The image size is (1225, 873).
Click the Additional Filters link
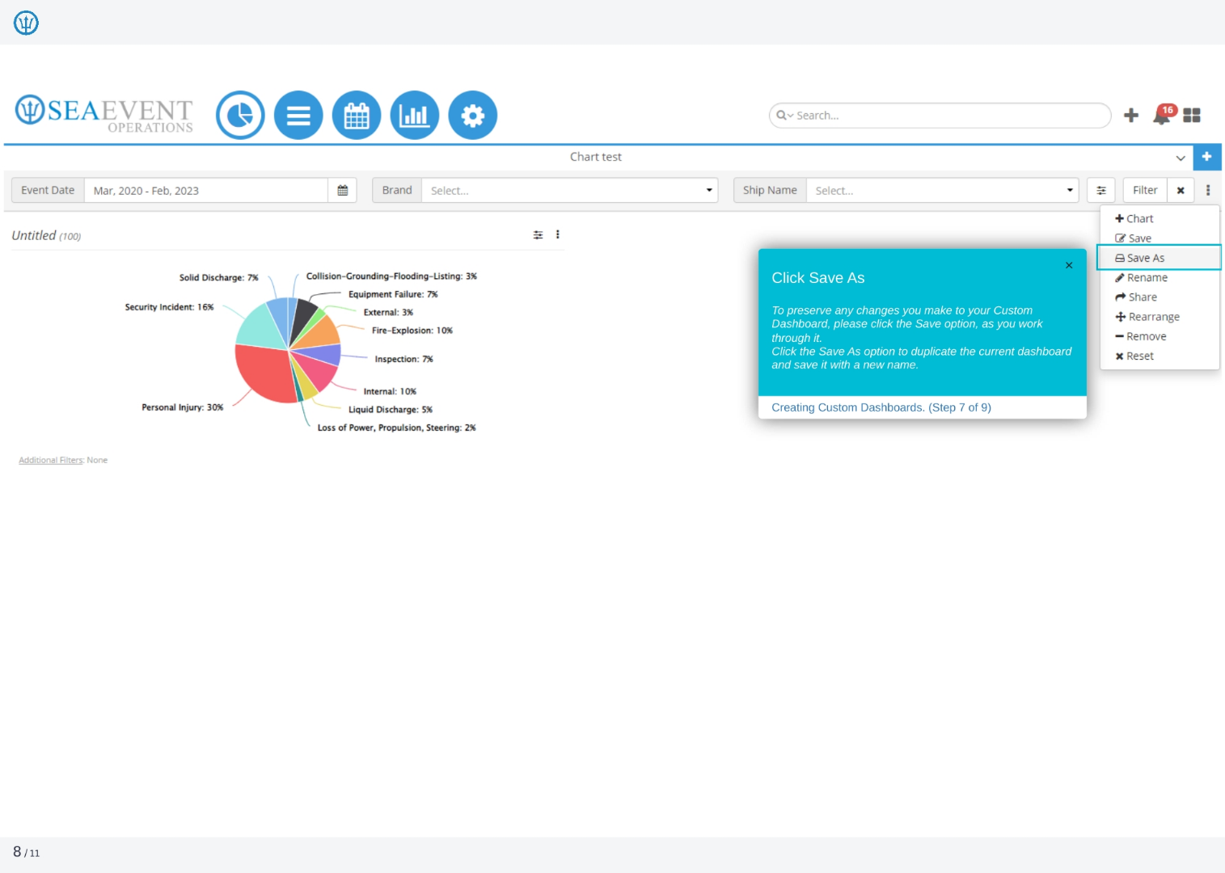(51, 460)
